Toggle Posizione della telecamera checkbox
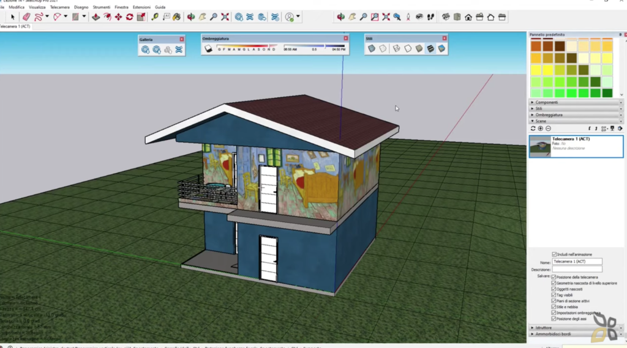The width and height of the screenshot is (627, 348). [x=554, y=277]
